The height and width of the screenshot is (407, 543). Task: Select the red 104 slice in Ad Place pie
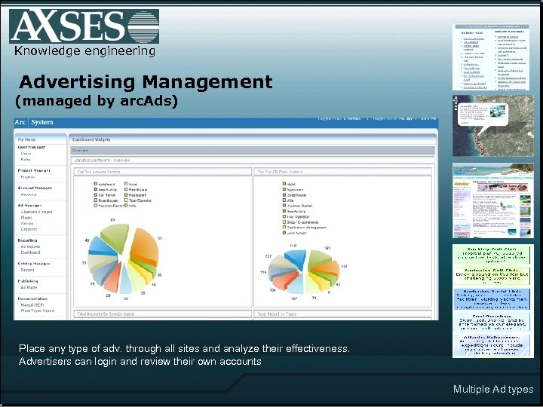(x=285, y=280)
